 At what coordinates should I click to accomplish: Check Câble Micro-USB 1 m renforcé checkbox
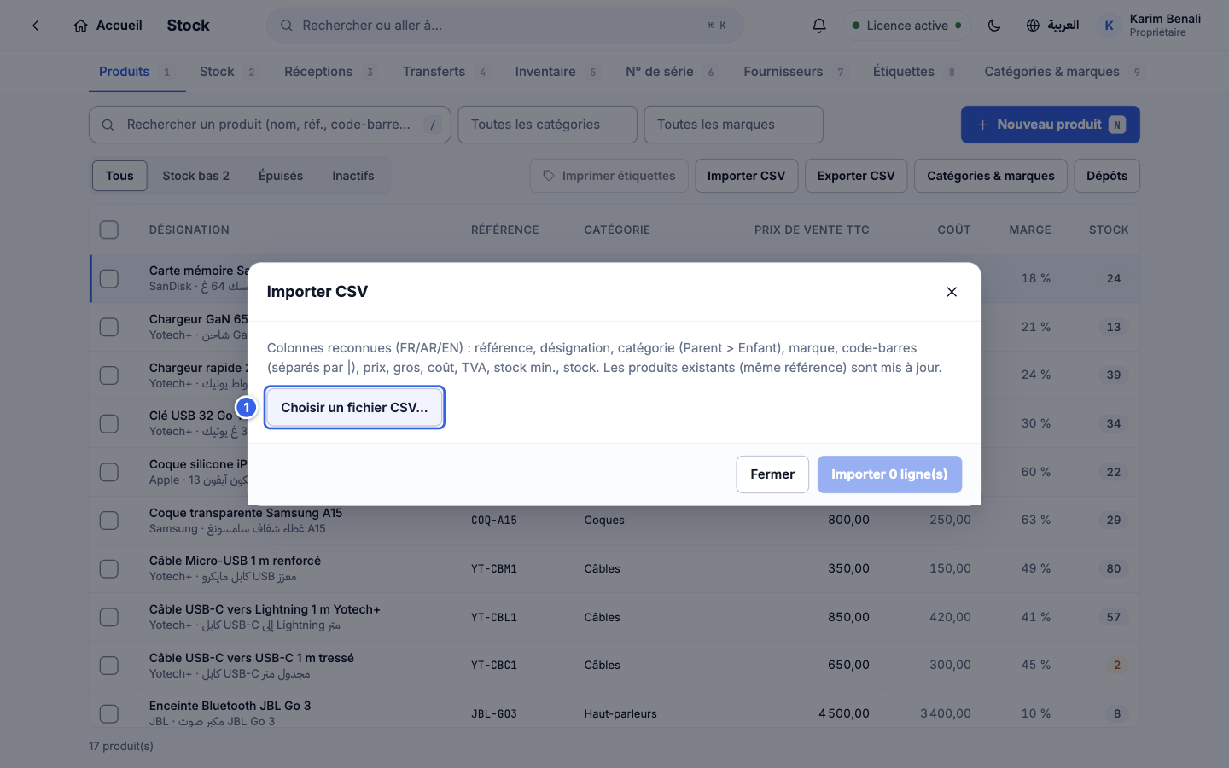[x=109, y=568]
